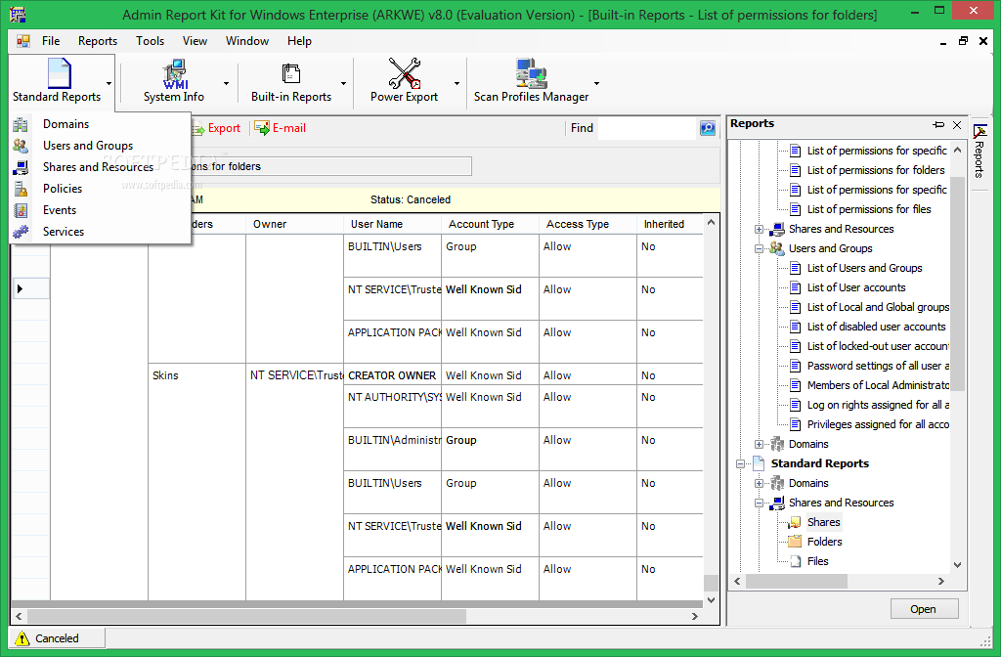Open the Help menu
The height and width of the screenshot is (657, 1001).
tap(299, 41)
